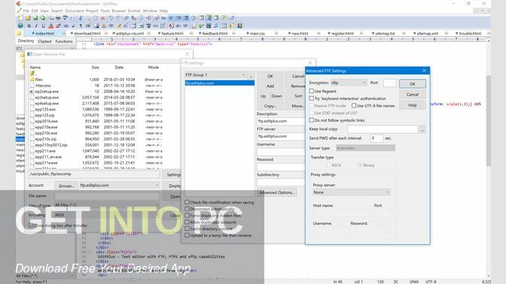
Task: Apply Italic with the I icon
Action: coord(36,26)
